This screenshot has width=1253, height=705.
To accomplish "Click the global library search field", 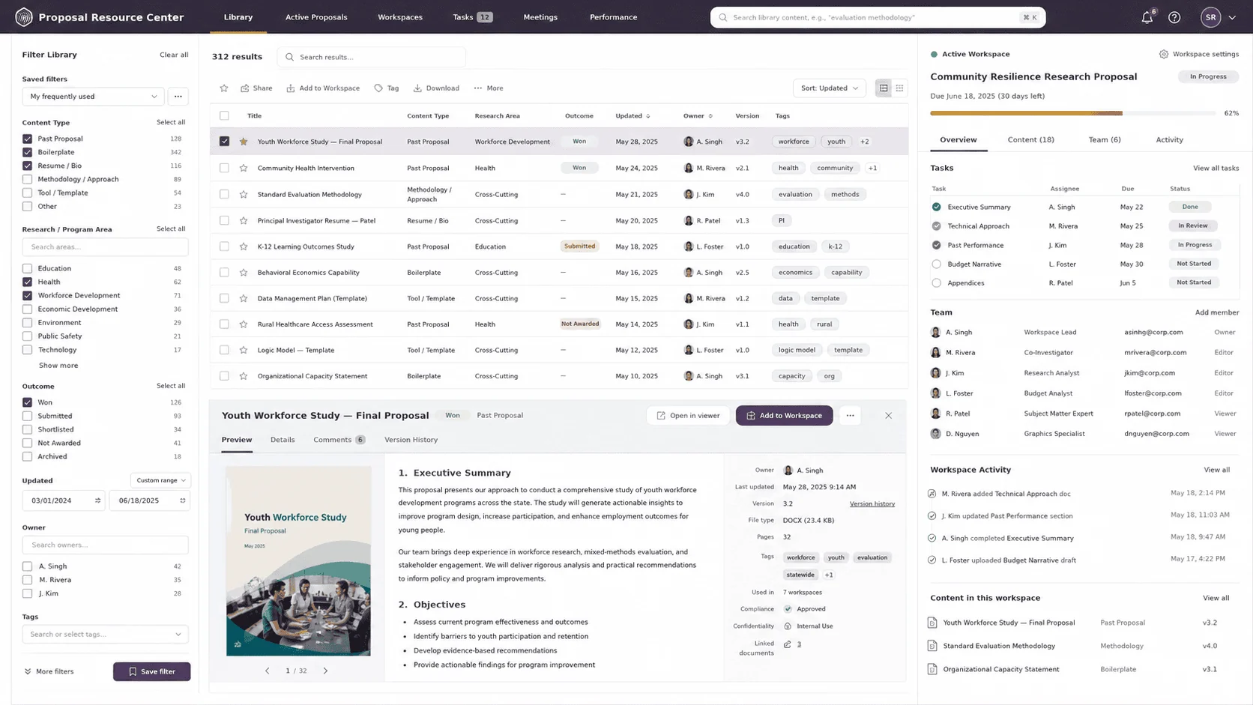I will coord(878,17).
